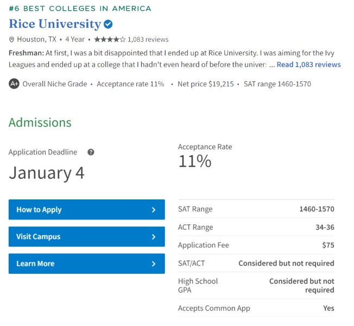Viewport: 354px width, 326px height.
Task: Click the chevron arrow on Visit Campus
Action: tap(154, 237)
